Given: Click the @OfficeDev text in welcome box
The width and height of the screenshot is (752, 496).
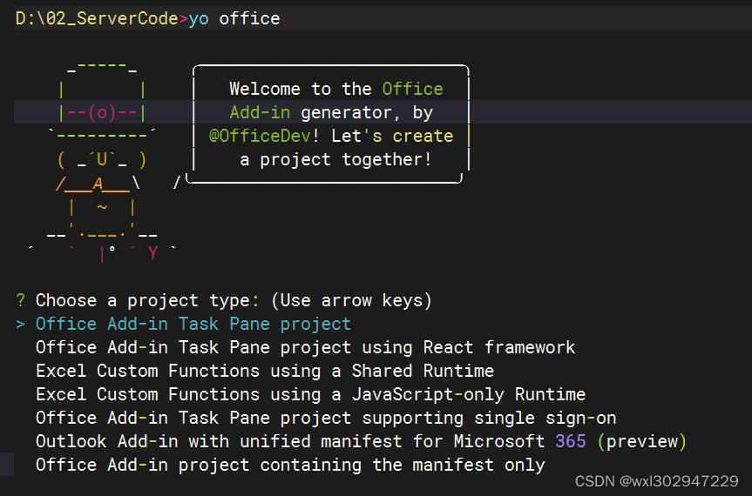Looking at the screenshot, I should click(260, 136).
